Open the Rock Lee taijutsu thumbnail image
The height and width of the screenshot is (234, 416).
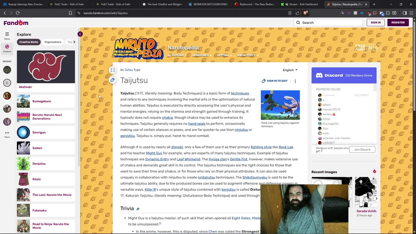tap(280, 105)
